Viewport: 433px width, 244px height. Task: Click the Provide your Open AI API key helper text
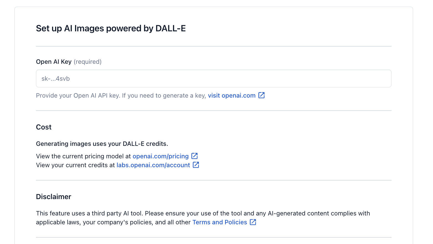pyautogui.click(x=121, y=96)
